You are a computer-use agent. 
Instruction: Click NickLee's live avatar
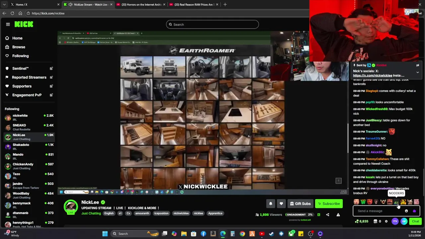(x=71, y=207)
